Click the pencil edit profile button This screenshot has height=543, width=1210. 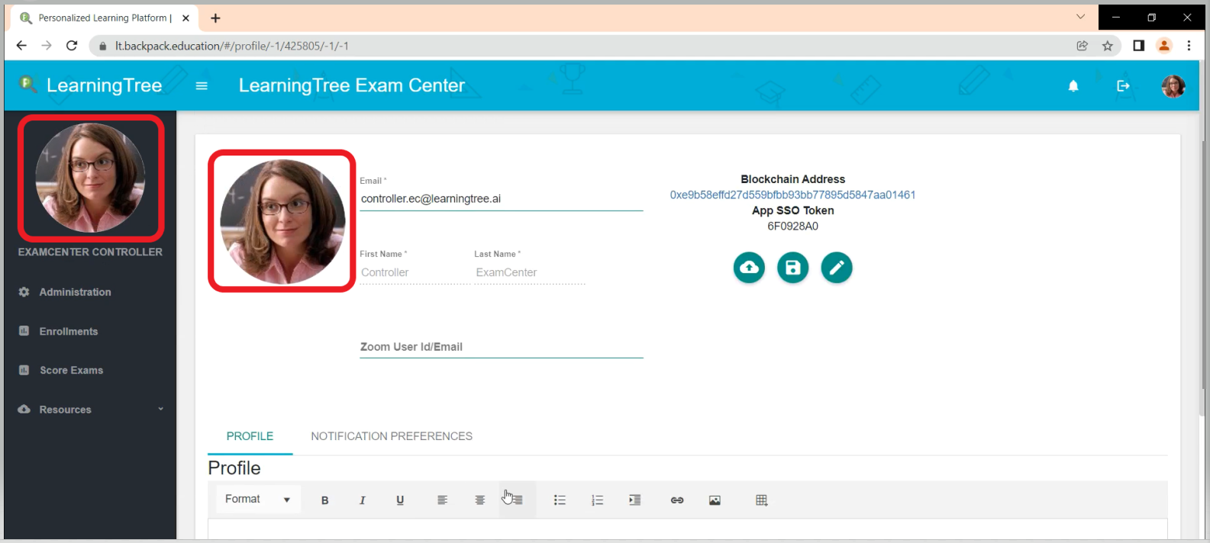[837, 268]
